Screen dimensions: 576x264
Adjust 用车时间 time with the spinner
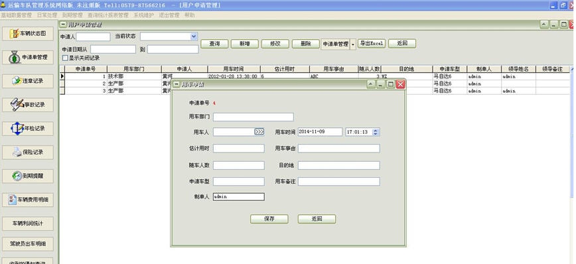point(376,132)
